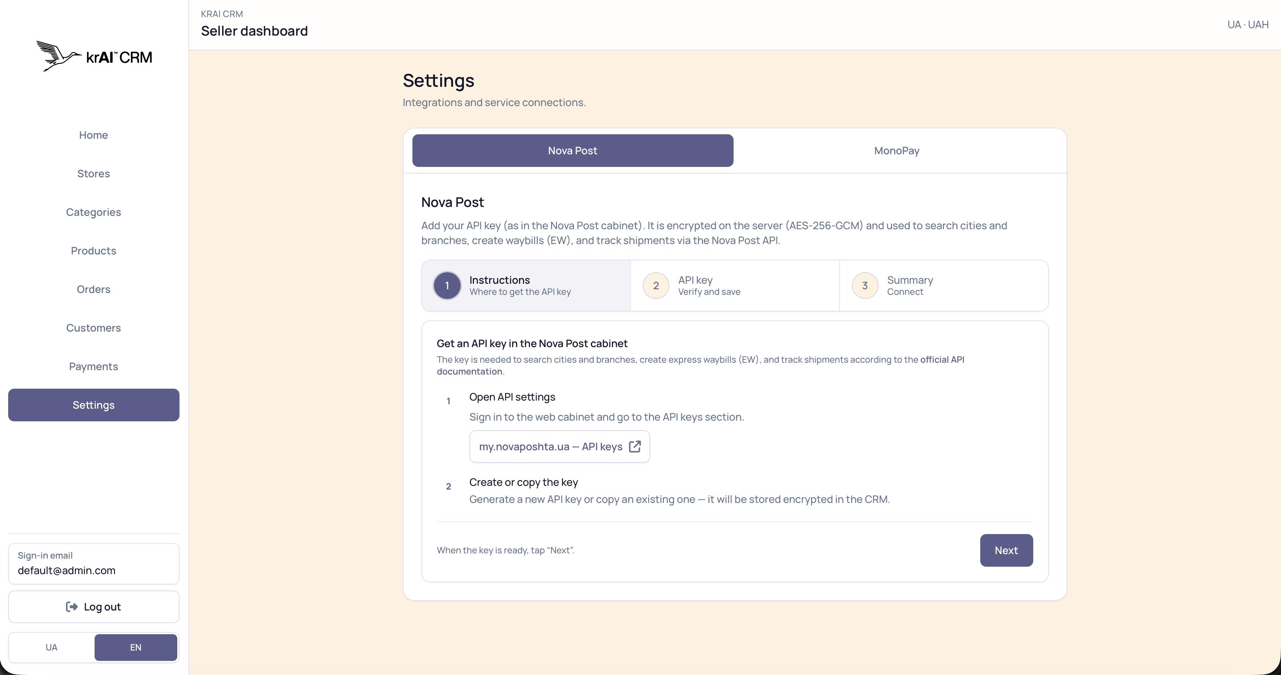Viewport: 1281px width, 675px height.
Task: Click 'Integrations and service connections.' subtitle
Action: [x=494, y=102]
